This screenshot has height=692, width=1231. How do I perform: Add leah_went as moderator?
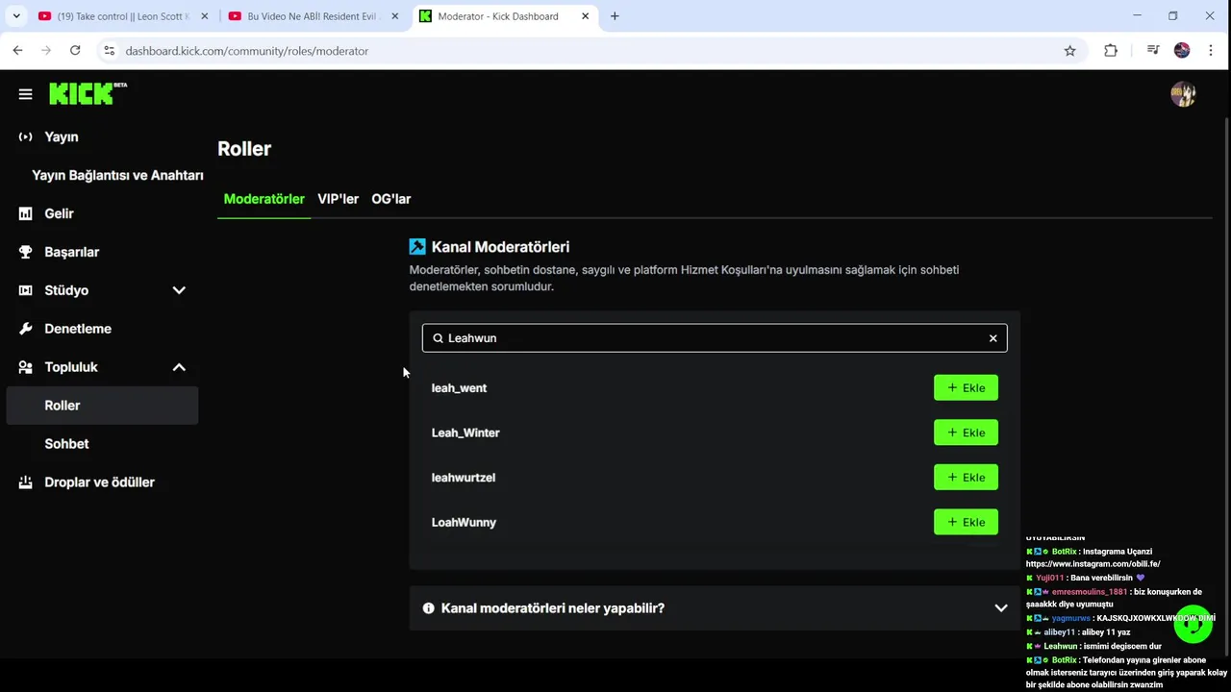(966, 387)
